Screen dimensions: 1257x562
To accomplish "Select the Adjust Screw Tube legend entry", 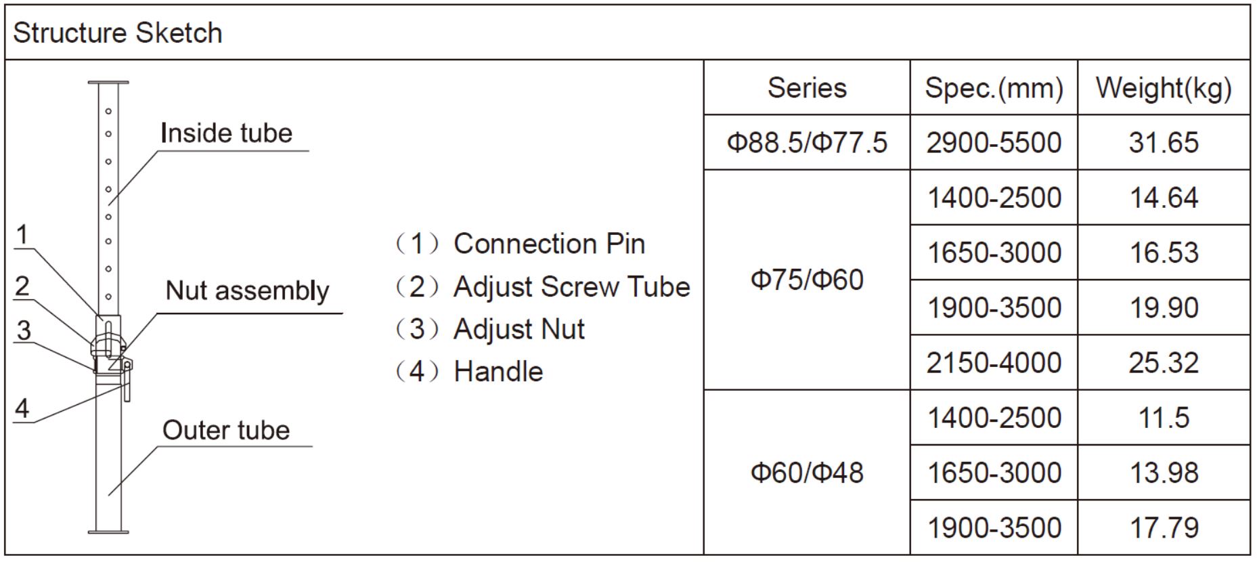I will 542,286.
